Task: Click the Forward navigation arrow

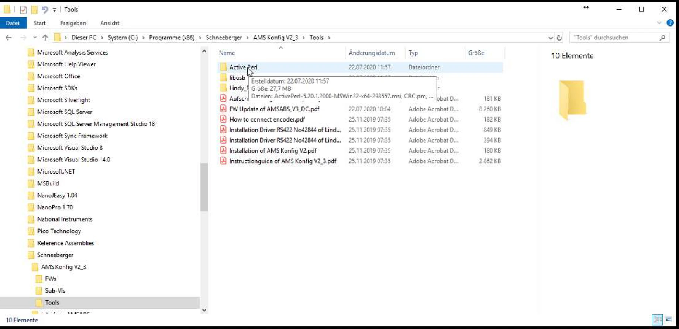Action: [23, 38]
